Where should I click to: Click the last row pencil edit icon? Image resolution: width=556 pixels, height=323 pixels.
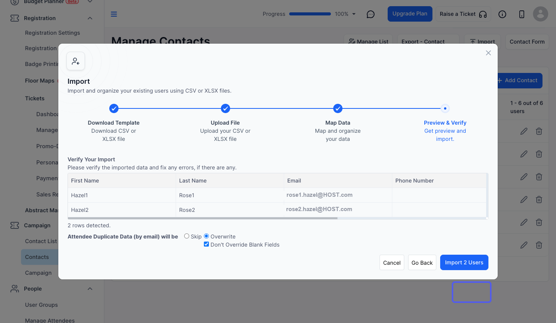point(524,245)
